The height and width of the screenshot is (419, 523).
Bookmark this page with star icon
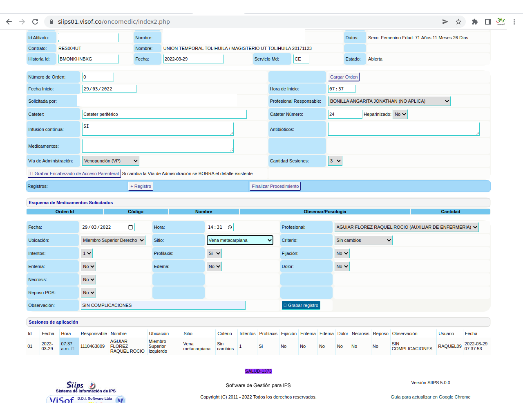(x=458, y=22)
